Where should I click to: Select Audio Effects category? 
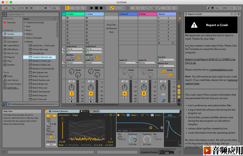point(13,46)
